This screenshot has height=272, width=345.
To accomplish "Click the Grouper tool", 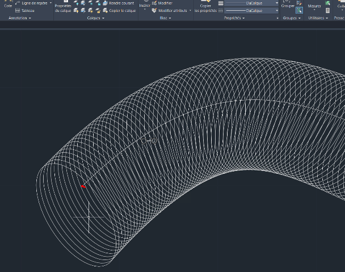I will [288, 6].
